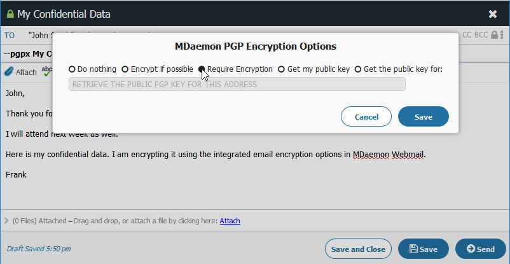Show the CC recipient field

pos(467,35)
